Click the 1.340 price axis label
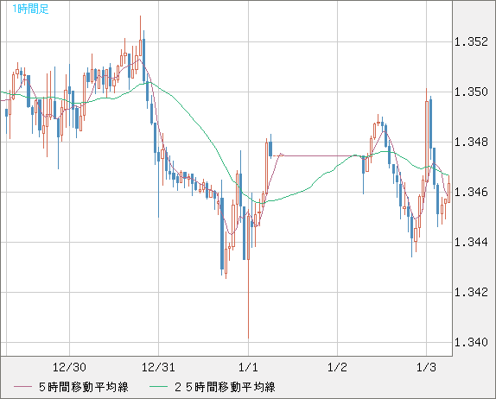The image size is (496, 399). coord(471,342)
